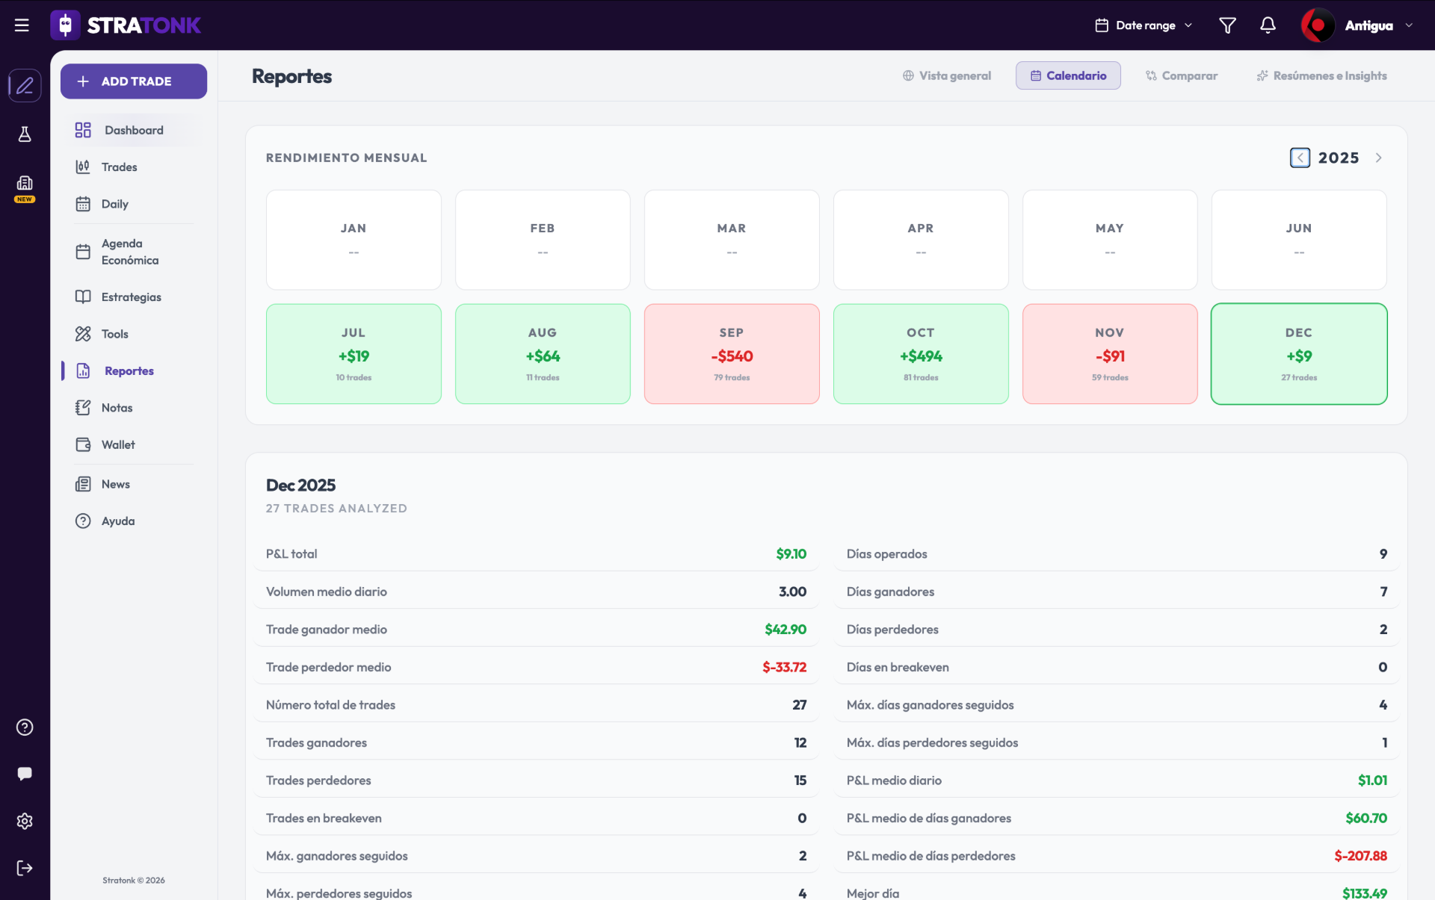Open the journal pencil icon in left rail
Image resolution: width=1435 pixels, height=900 pixels.
point(25,85)
